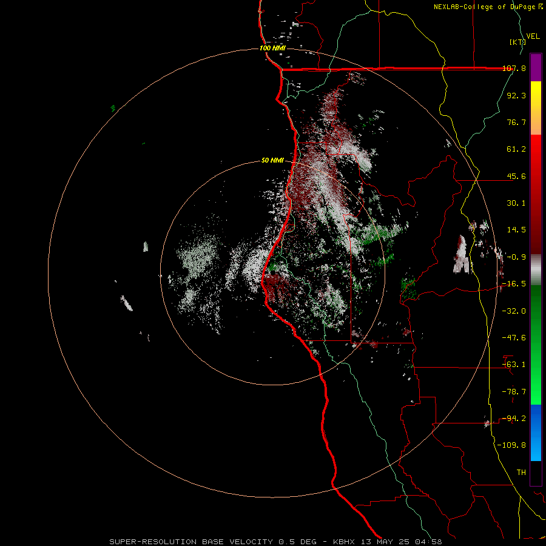Click the -0.9 legend value
This screenshot has width=546, height=546.
click(x=516, y=257)
